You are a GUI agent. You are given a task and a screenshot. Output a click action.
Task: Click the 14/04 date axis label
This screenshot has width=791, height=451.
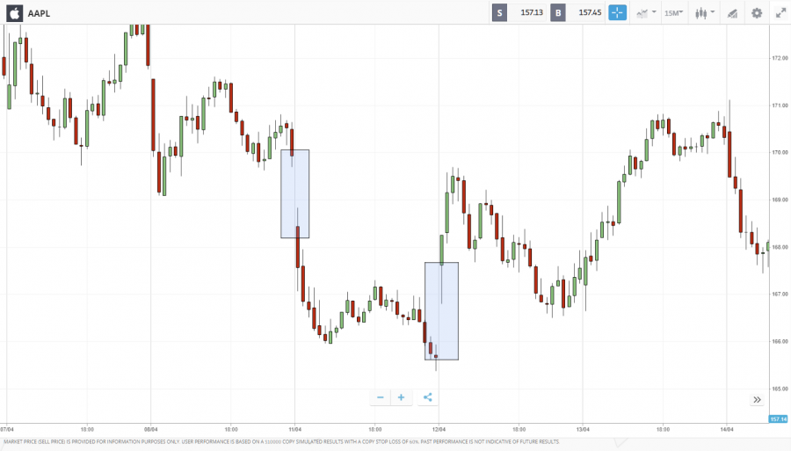727,429
